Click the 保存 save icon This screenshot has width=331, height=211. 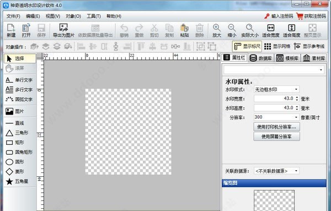[x=41, y=31]
